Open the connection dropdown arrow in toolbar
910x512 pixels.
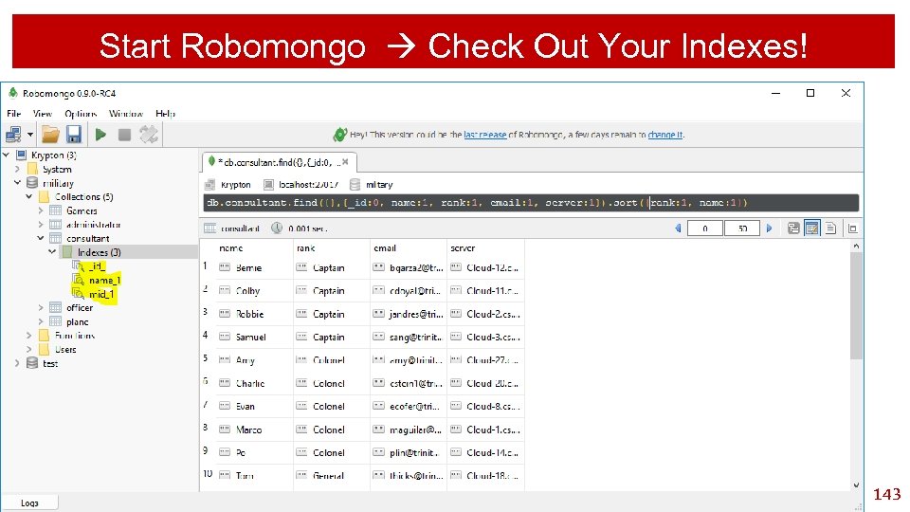point(30,135)
